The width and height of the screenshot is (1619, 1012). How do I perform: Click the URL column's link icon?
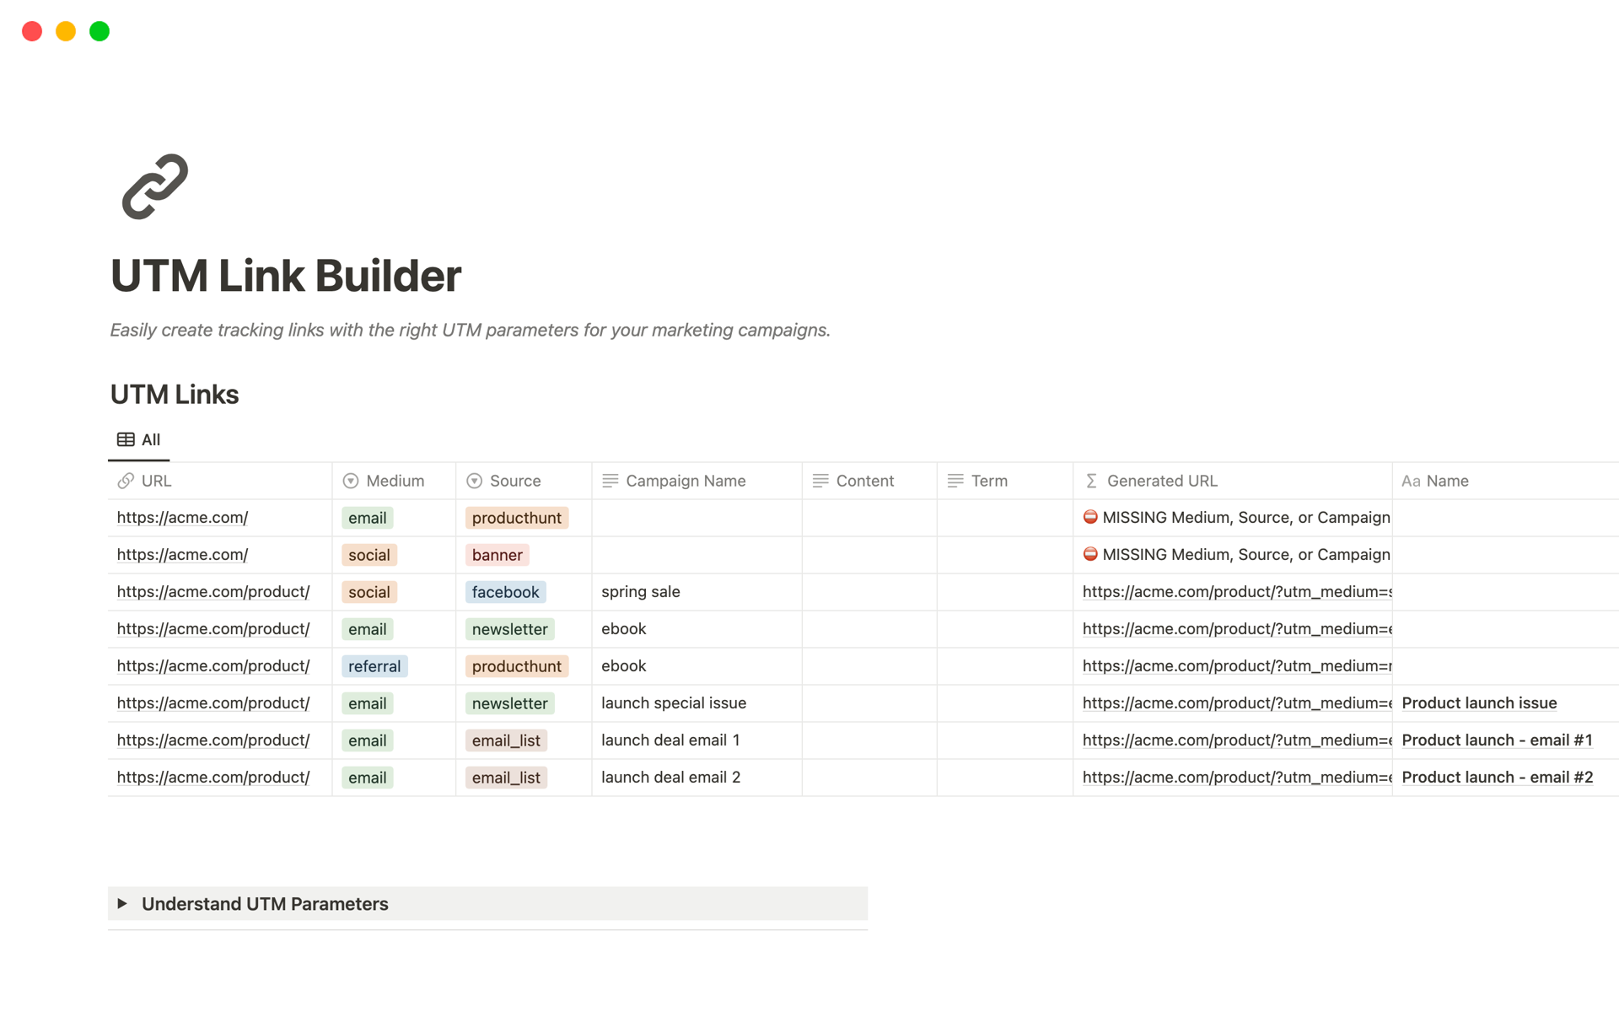126,480
